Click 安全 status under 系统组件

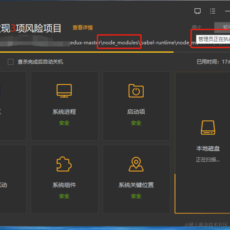pyautogui.click(x=64, y=196)
